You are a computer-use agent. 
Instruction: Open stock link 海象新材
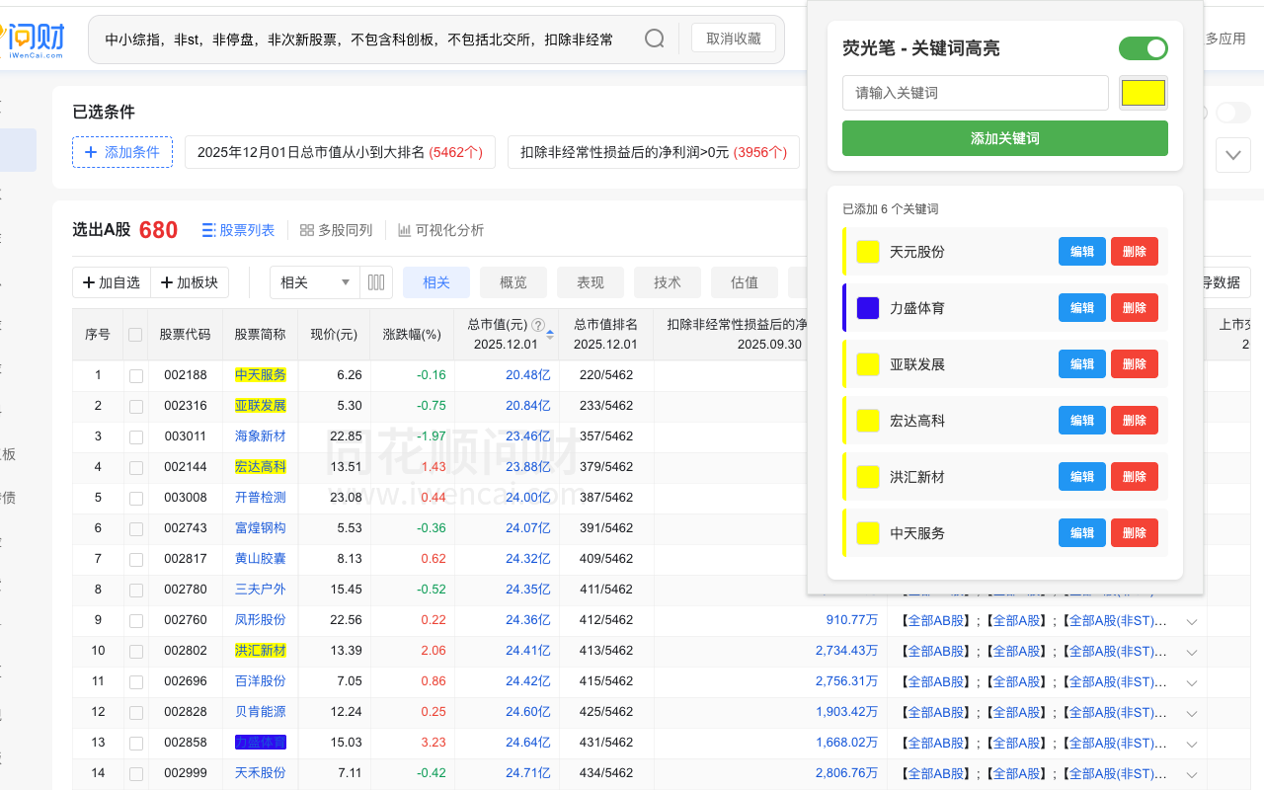coord(261,436)
